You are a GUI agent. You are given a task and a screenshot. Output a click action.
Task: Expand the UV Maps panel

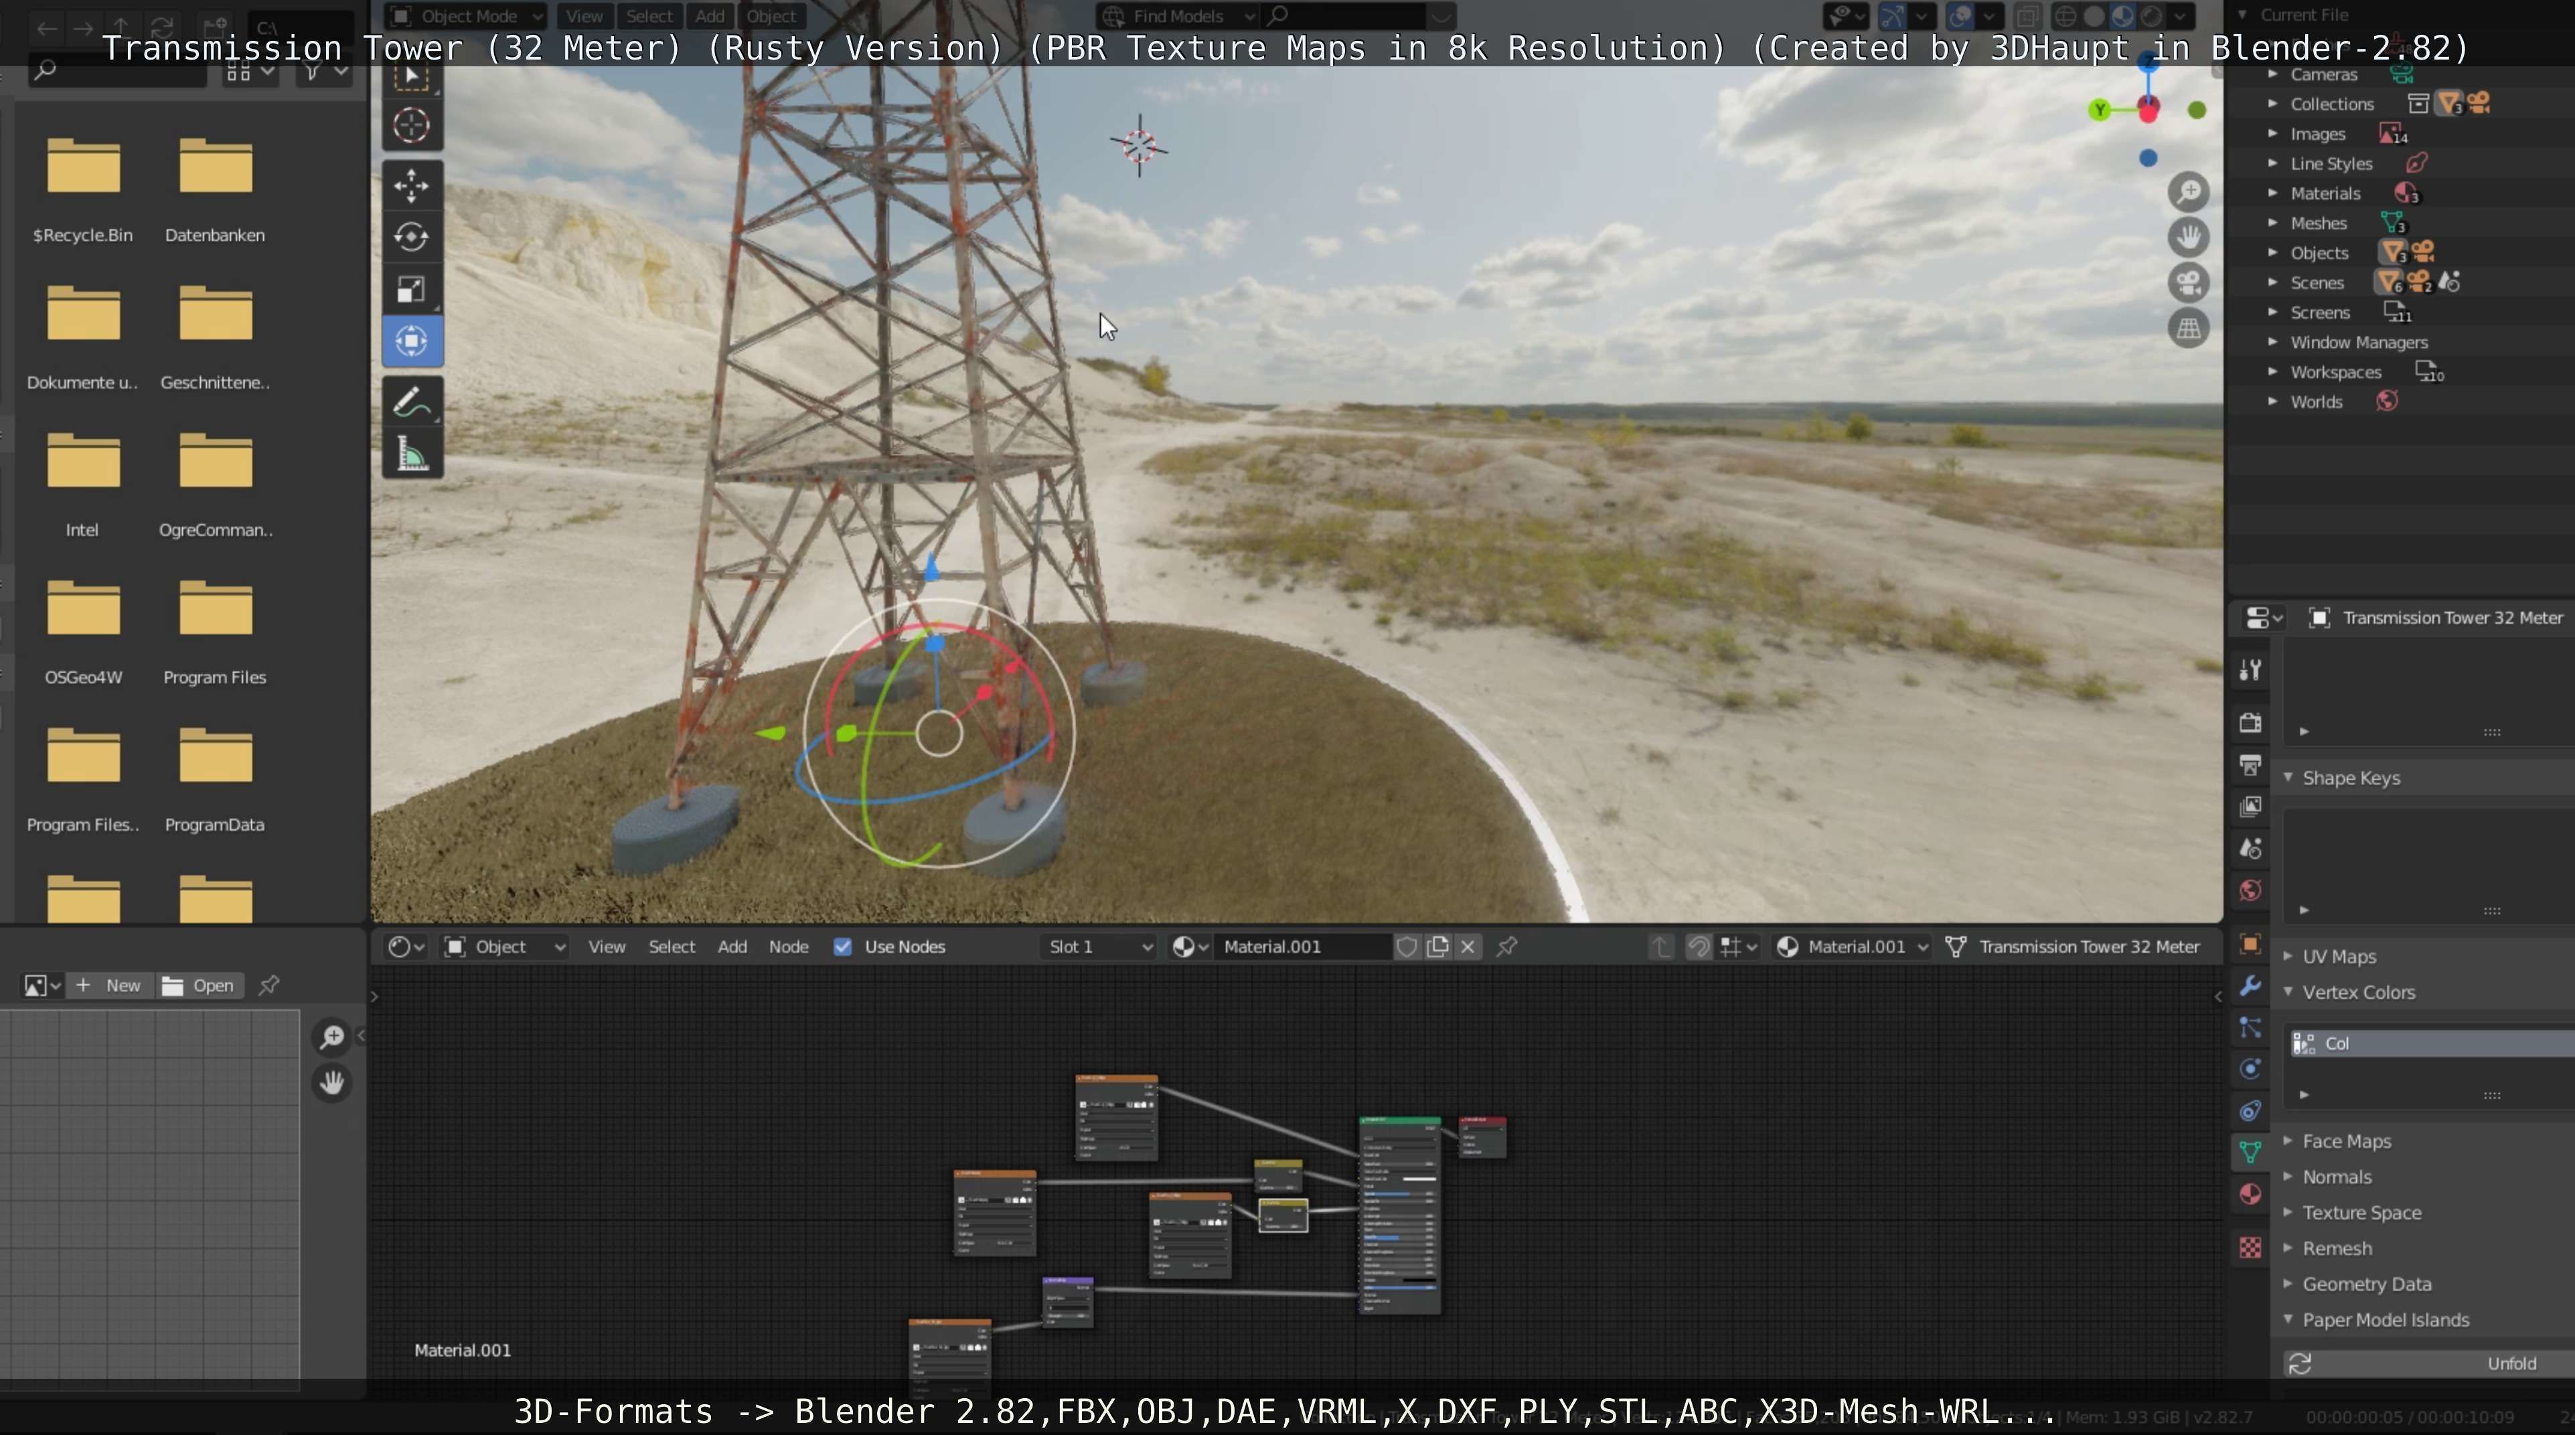(x=2288, y=956)
